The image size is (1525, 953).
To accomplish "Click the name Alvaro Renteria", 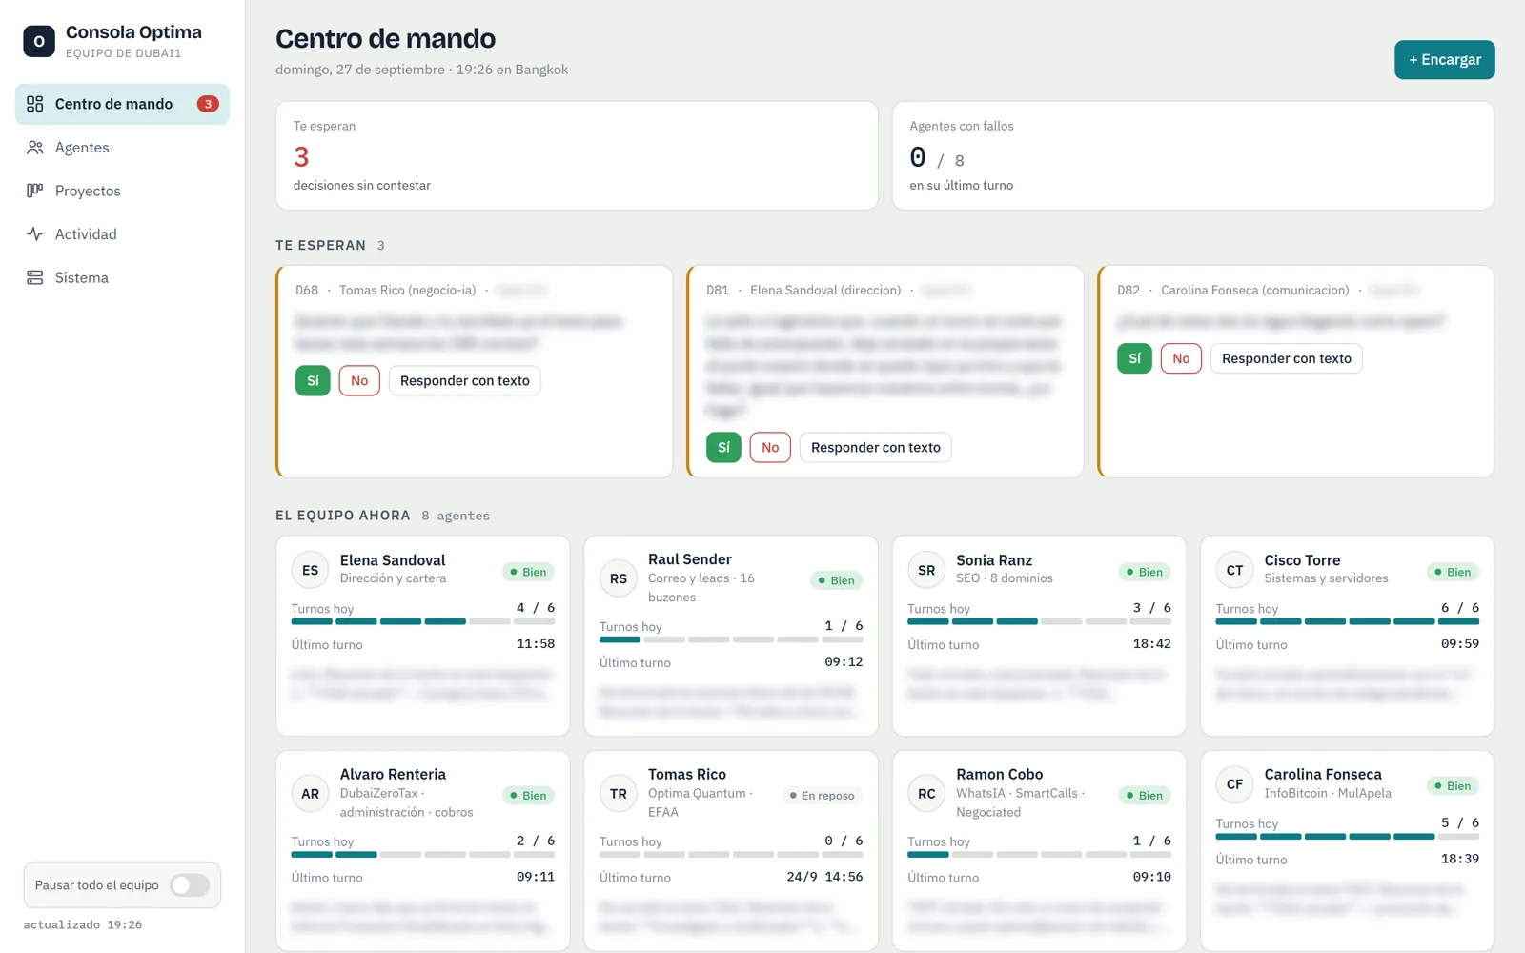I will point(393,774).
